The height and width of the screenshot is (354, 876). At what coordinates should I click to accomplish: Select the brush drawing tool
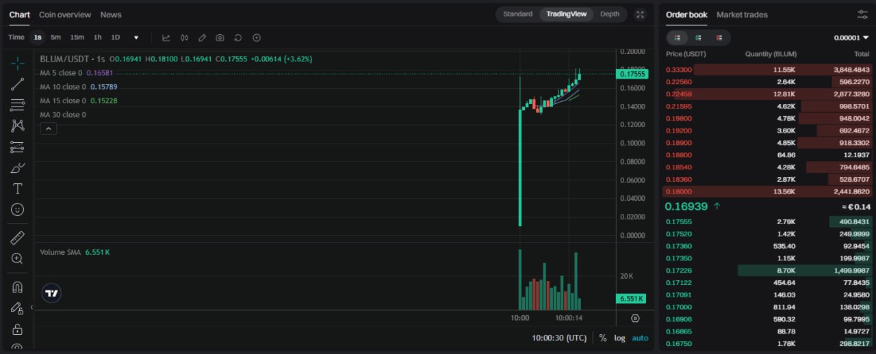click(x=18, y=167)
